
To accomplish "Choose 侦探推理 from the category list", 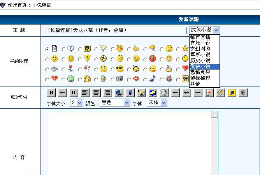I will click(204, 78).
